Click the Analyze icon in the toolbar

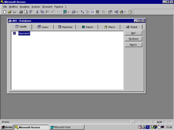74,12
